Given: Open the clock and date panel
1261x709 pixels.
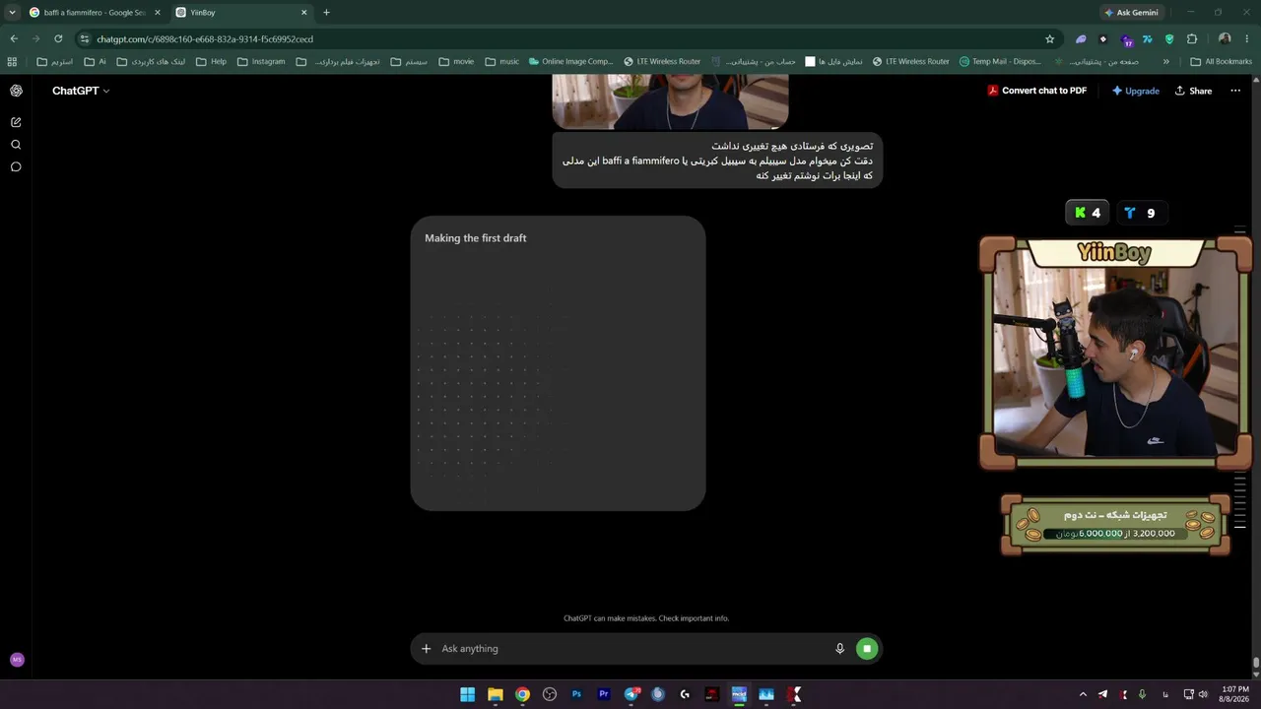Looking at the screenshot, I should [1235, 694].
